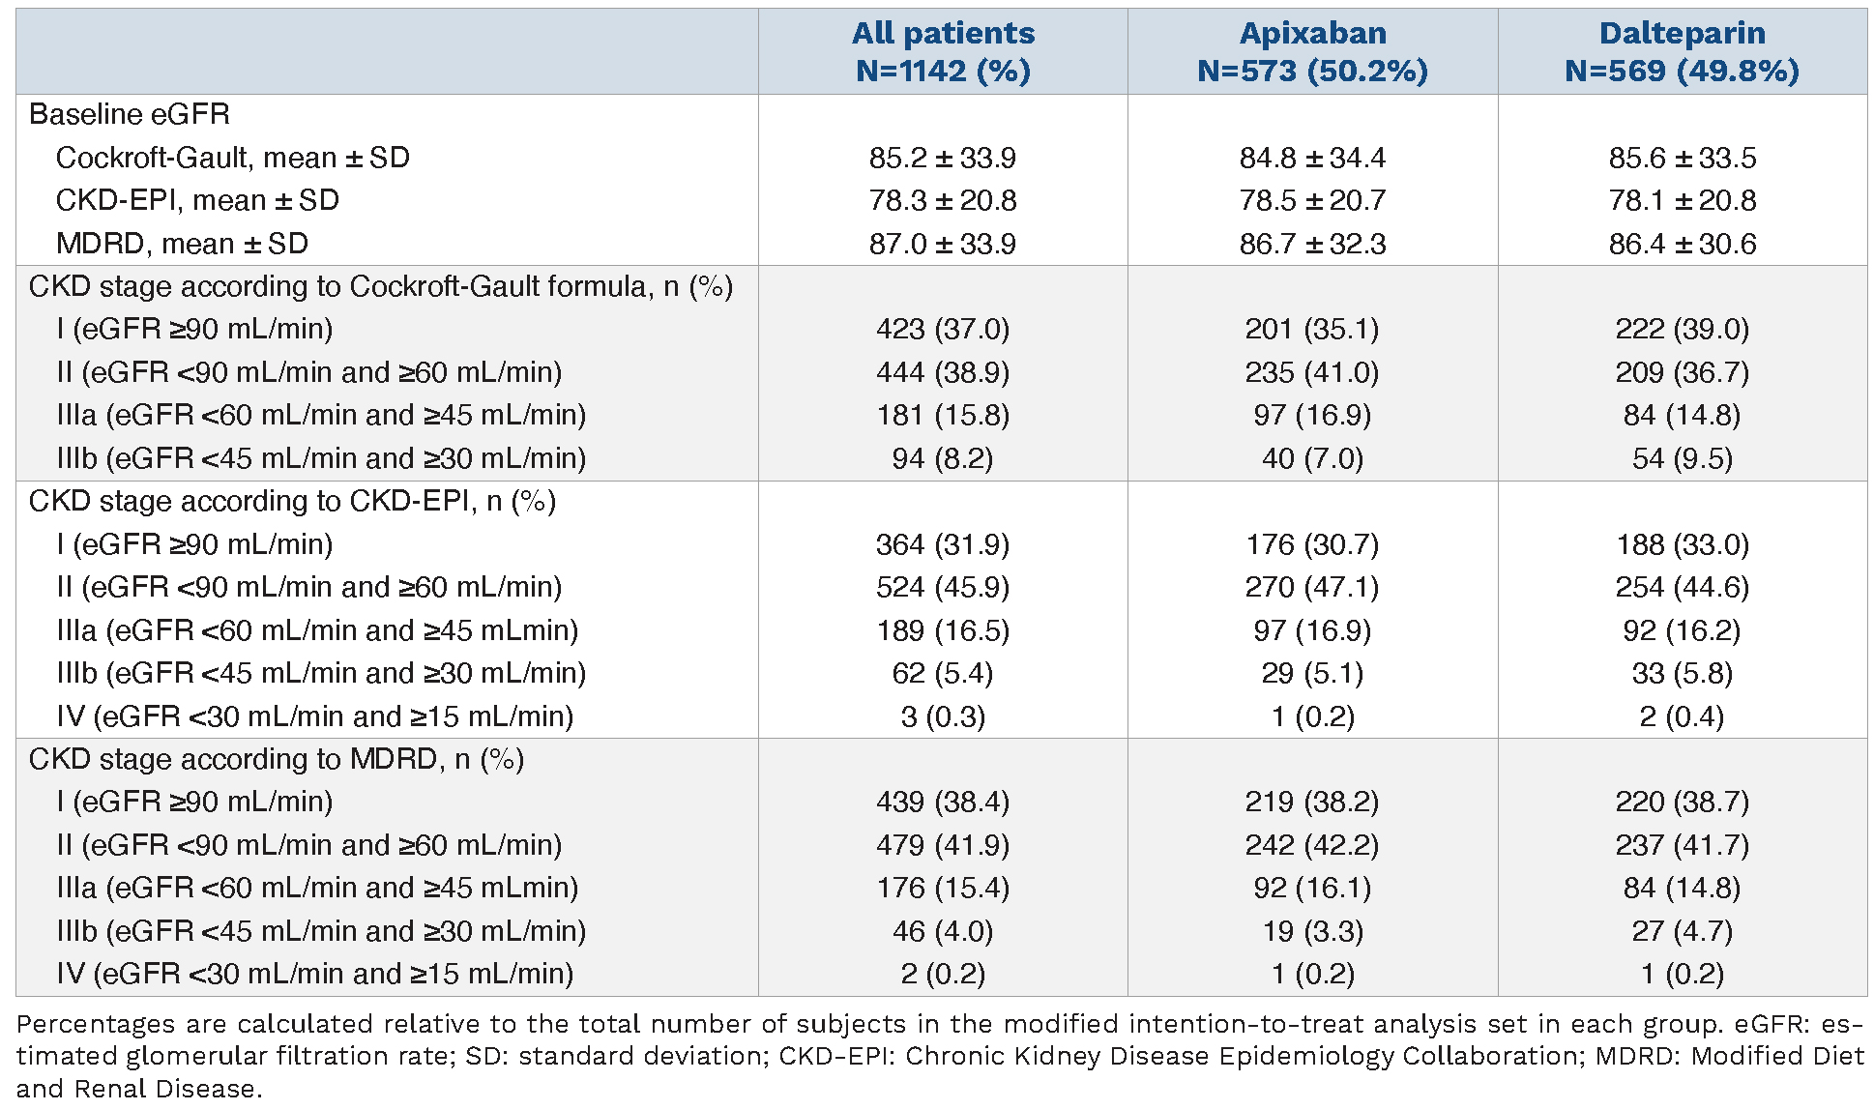Screen dimensions: 1874x1110
Task: Click the MDRD mean 86.4 ± 30.6 cell
Action: point(1682,244)
